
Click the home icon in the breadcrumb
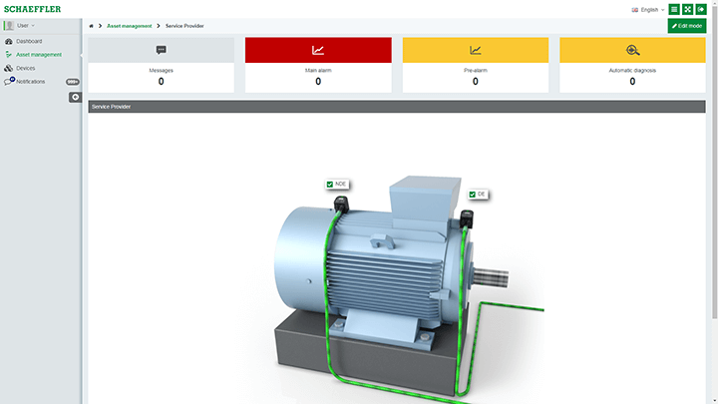point(92,25)
